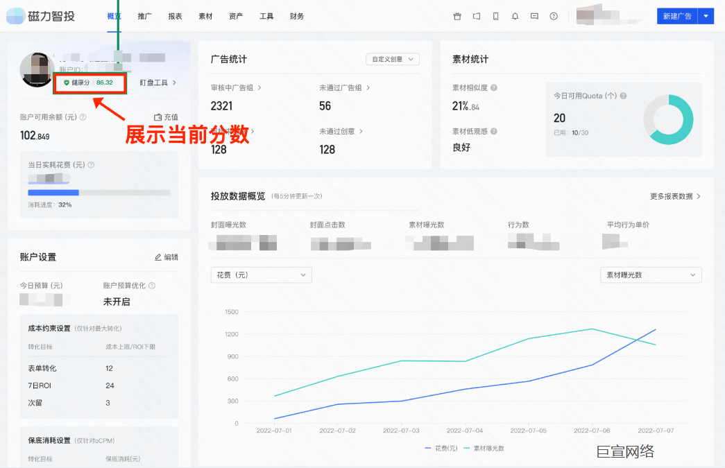This screenshot has width=725, height=468.
Task: Click the mobile phone preview icon
Action: [x=495, y=15]
